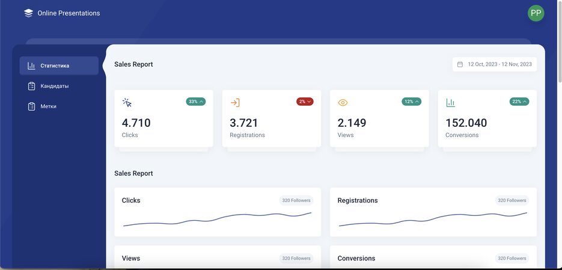Click the 152.040 conversions value
The height and width of the screenshot is (270, 562).
466,123
